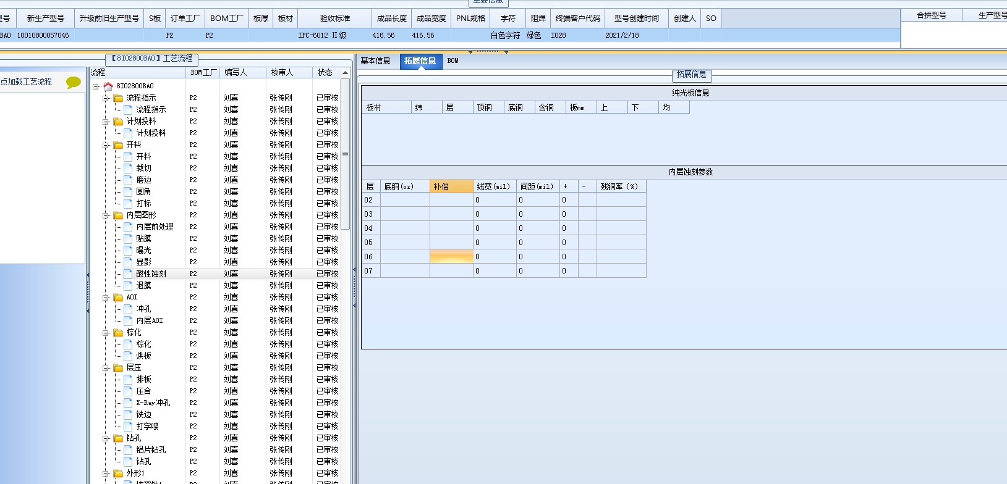Click the document icon beside 打字唛
Viewport: 1007px width, 484px height.
129,427
